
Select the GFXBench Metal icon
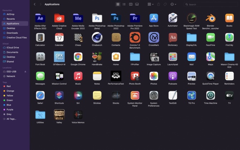click(59, 57)
